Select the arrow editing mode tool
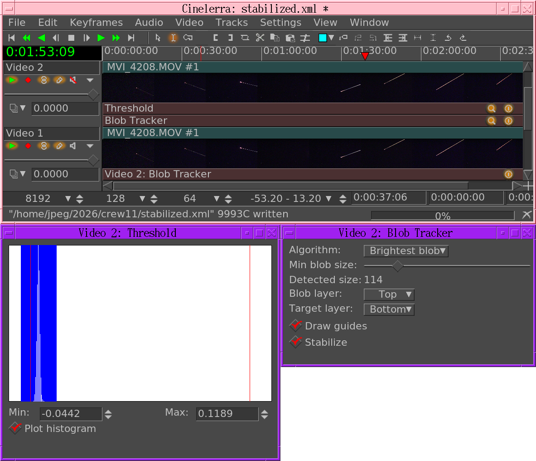Viewport: 536px width, 461px height. (158, 38)
